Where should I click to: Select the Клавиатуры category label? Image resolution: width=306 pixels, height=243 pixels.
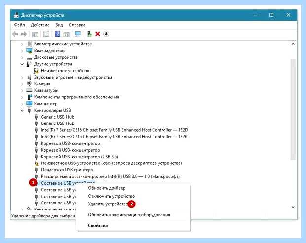point(46,90)
